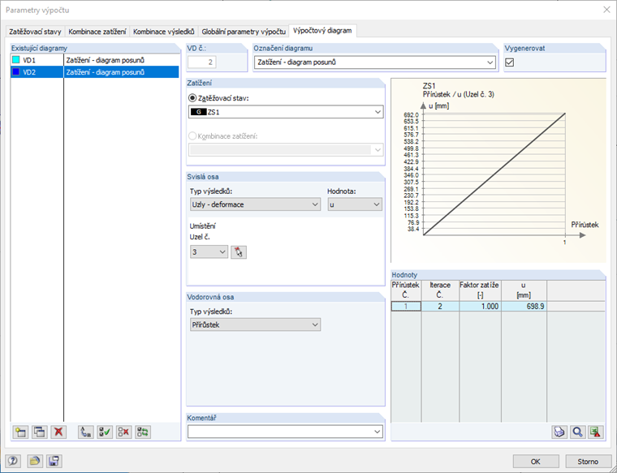Uncheck all diagrams with the red-cross checkbox icon

(x=123, y=432)
